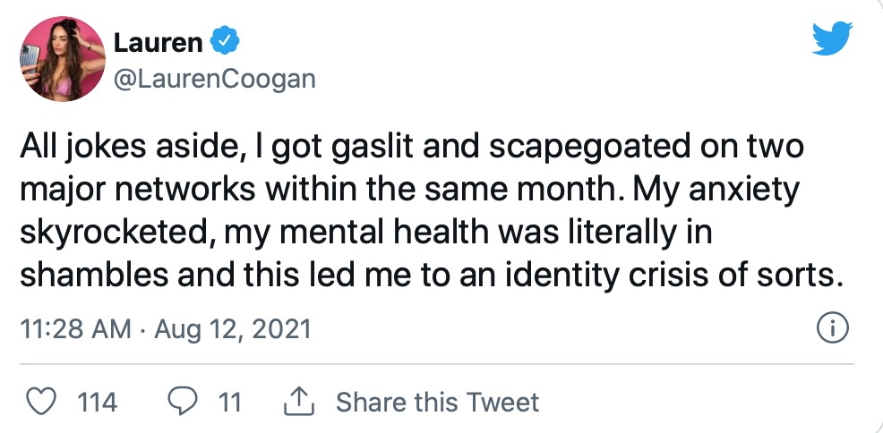Click the blue verified badge
This screenshot has height=433, width=883.
coord(223,41)
